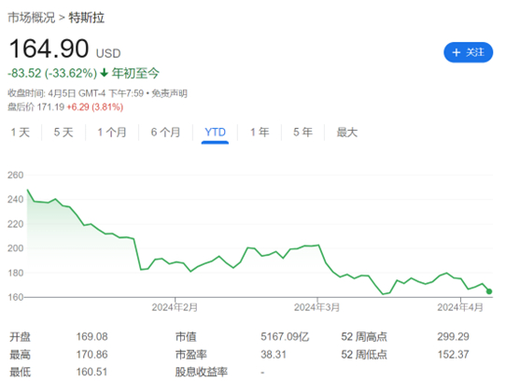The height and width of the screenshot is (381, 506).
Task: Click the 股息收益率 label
Action: [x=202, y=372]
